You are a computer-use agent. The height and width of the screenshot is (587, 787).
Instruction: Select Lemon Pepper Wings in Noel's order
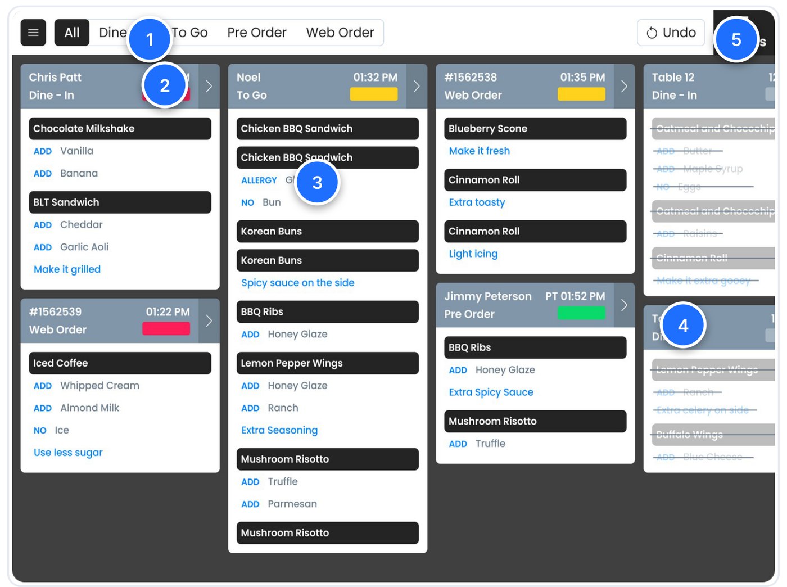click(x=328, y=363)
